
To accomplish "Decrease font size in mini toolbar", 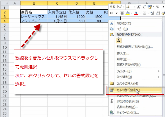I will click(144, 7).
